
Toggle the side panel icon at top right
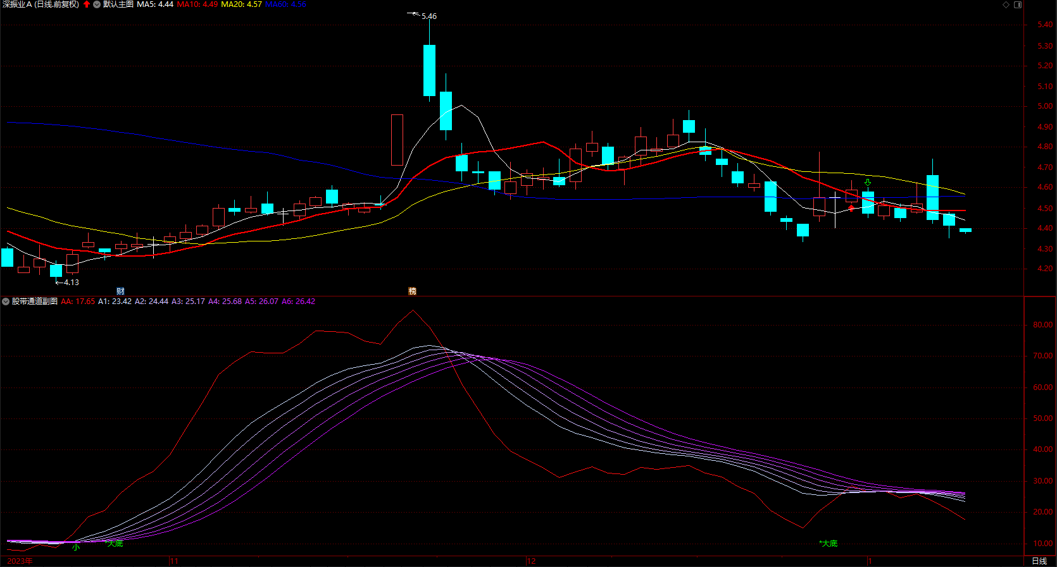pos(1018,4)
